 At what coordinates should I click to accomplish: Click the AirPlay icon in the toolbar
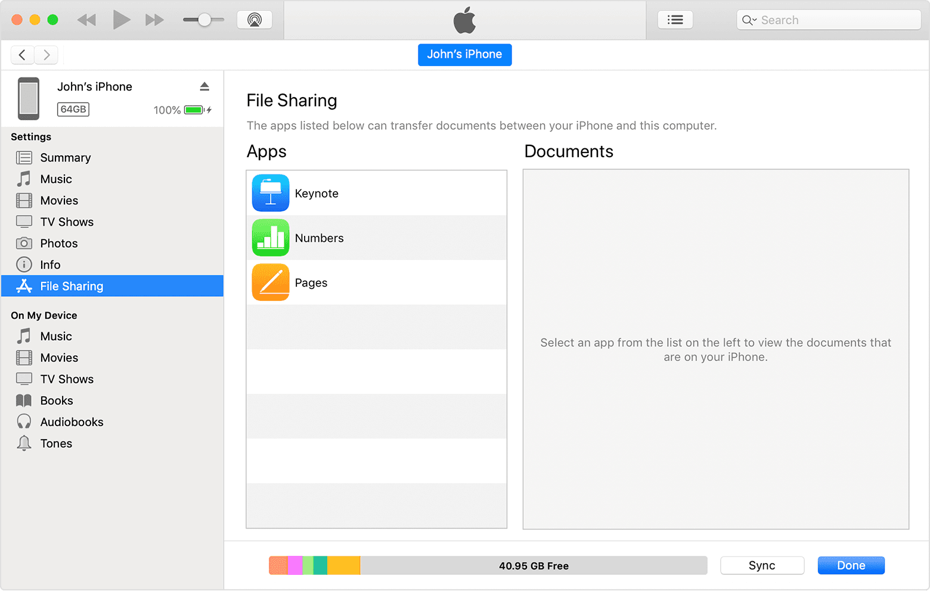(255, 19)
